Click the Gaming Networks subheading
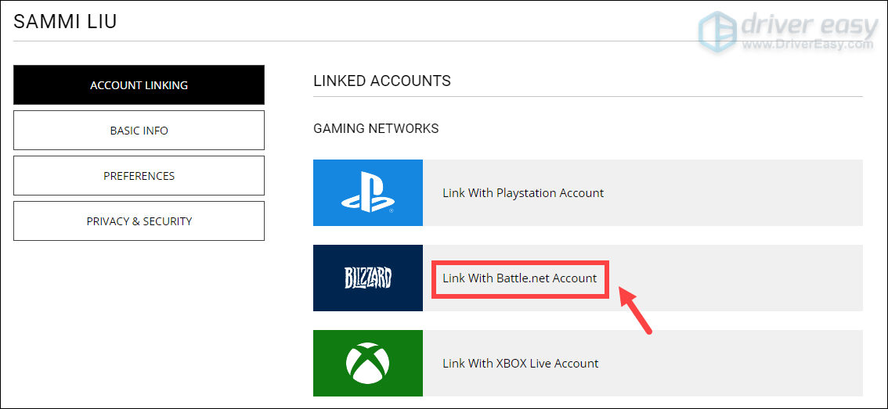This screenshot has width=888, height=409. [376, 128]
